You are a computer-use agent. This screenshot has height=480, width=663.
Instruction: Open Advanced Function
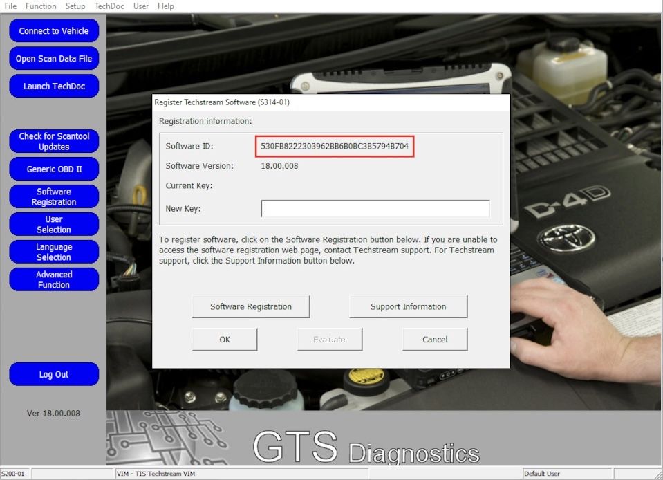click(x=54, y=279)
